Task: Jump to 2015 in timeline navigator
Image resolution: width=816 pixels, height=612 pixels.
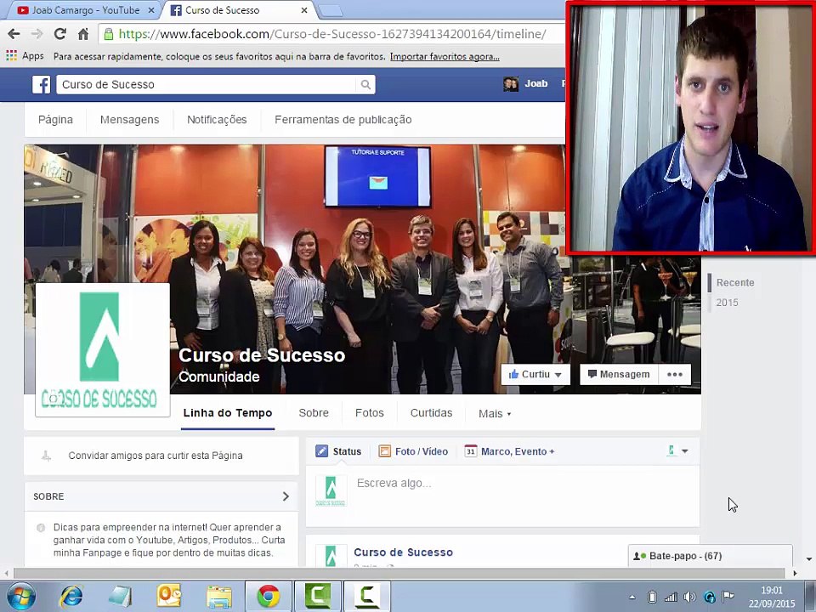Action: 727,303
